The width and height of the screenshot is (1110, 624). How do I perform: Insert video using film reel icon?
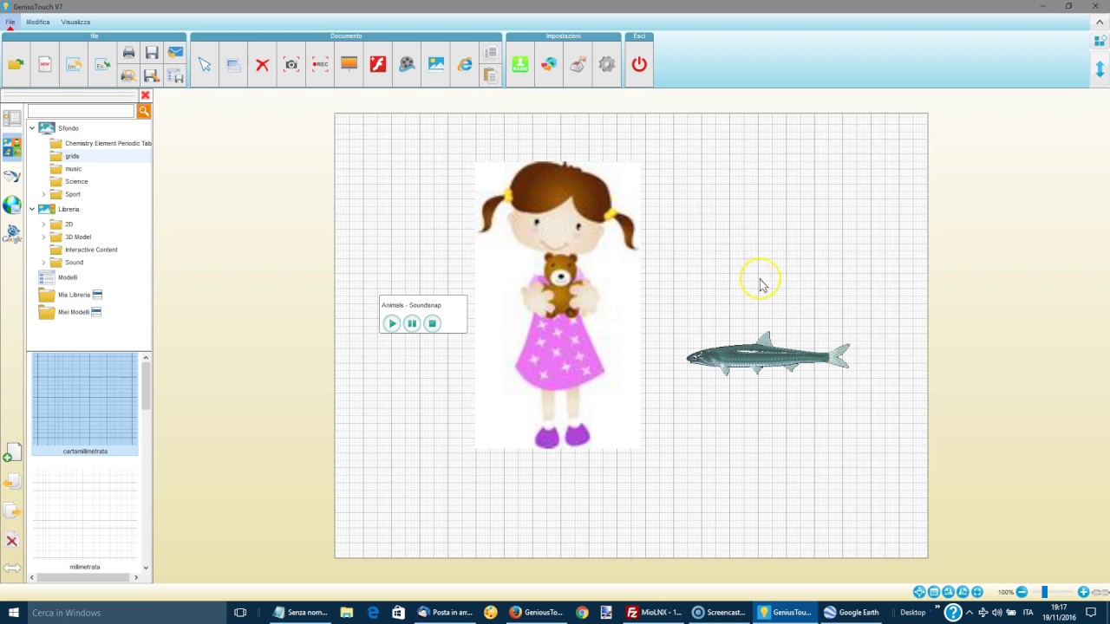[407, 64]
